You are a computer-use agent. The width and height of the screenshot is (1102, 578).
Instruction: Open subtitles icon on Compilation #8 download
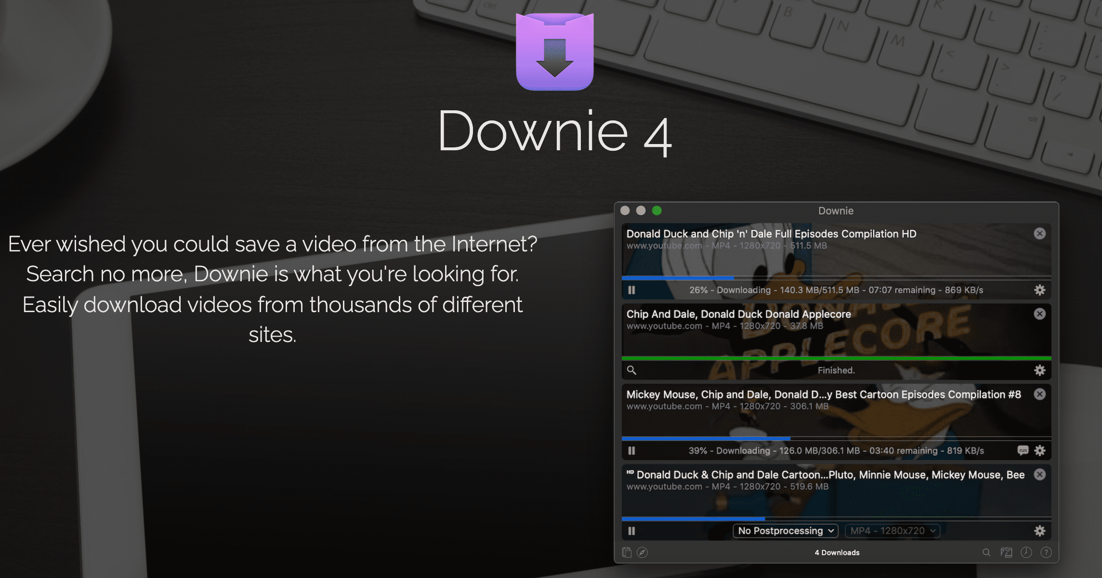[x=1023, y=450]
